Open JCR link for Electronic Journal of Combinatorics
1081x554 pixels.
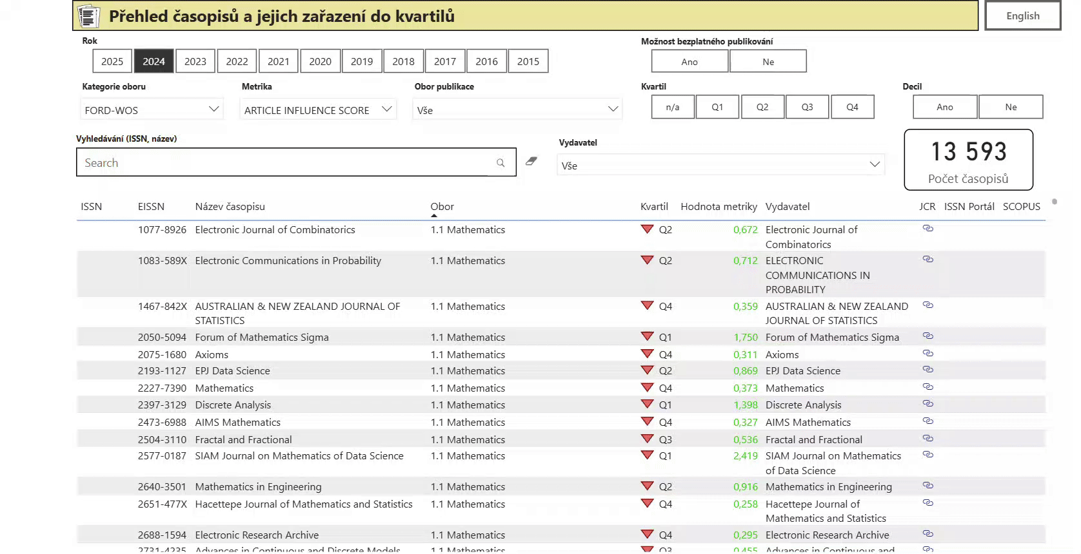click(x=927, y=229)
